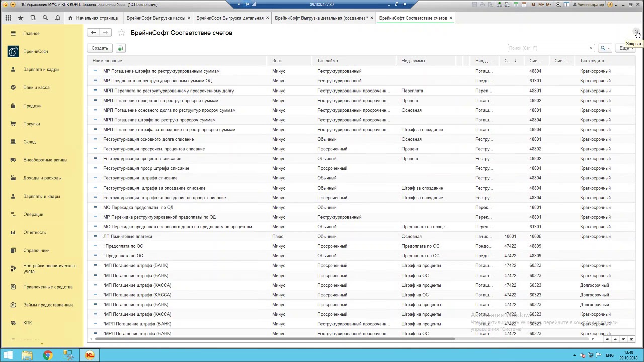This screenshot has height=362, width=644.
Task: Open the sections grid menu icon
Action: click(8, 18)
